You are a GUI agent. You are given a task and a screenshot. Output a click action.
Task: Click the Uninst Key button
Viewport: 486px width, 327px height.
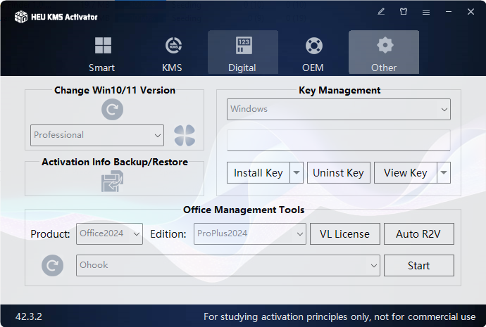click(339, 172)
